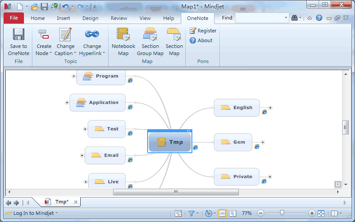Undo the last action
355x222 pixels.
tap(66, 7)
